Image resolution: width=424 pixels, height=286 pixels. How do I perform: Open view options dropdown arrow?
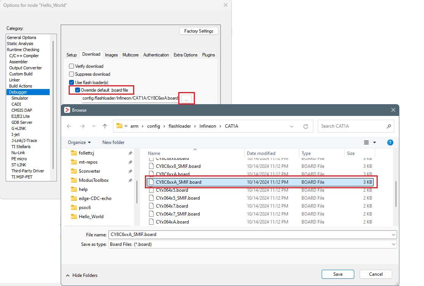375,142
